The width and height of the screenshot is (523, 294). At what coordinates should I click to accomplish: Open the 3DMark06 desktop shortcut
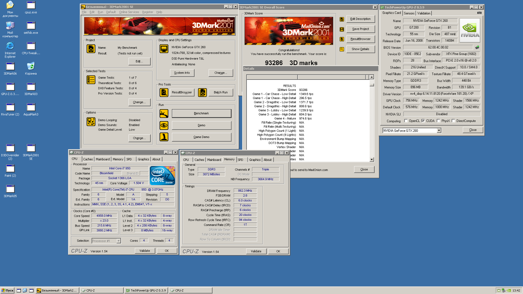pyautogui.click(x=10, y=68)
